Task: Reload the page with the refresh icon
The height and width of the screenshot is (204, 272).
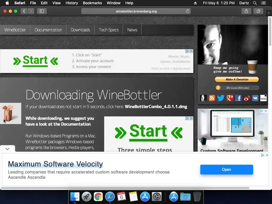Action: pyautogui.click(x=188, y=11)
